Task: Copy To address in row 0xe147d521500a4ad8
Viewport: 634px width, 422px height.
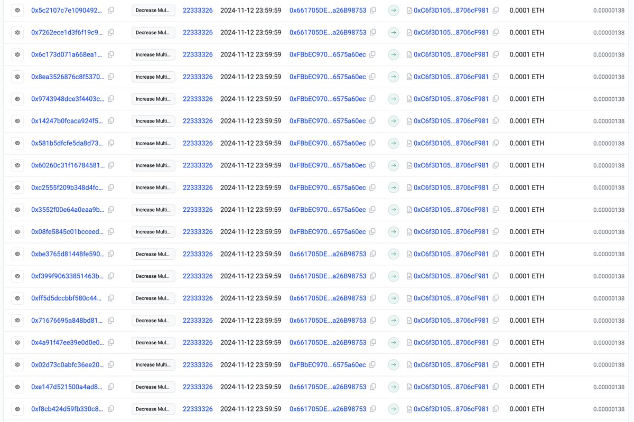Action: pos(496,387)
